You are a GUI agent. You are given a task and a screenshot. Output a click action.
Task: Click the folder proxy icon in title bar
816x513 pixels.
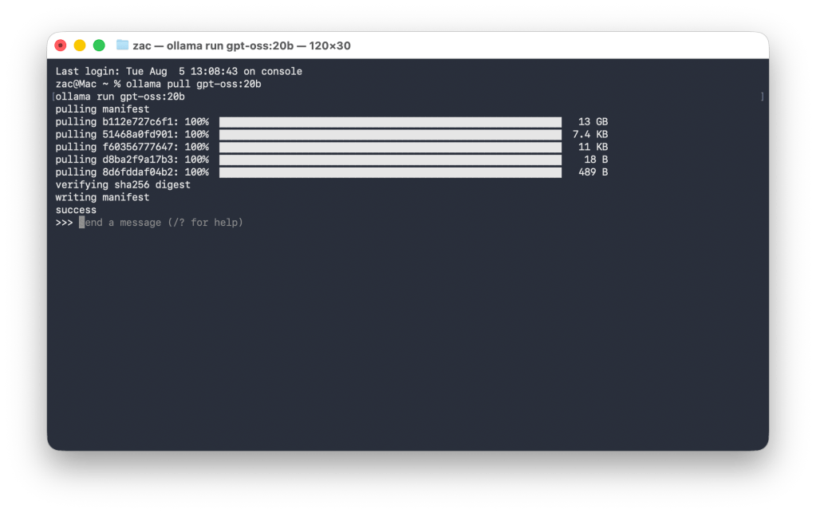[x=122, y=45]
